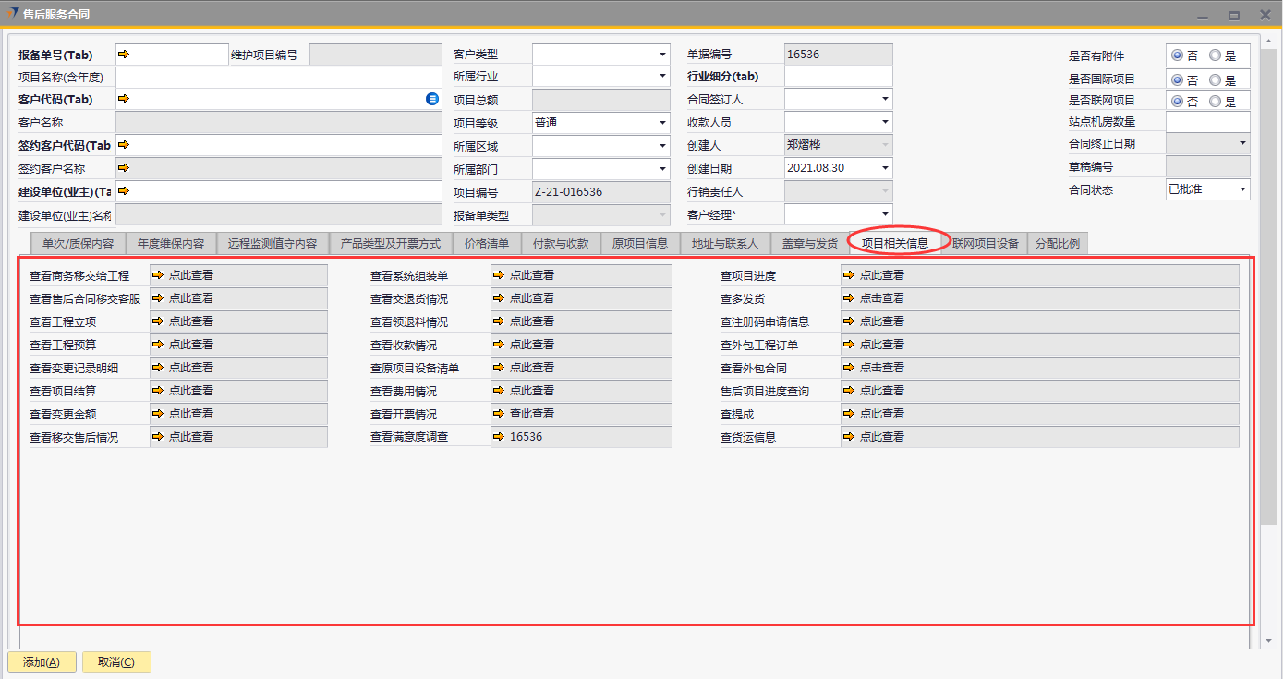Image resolution: width=1284 pixels, height=679 pixels.
Task: Open the 联网项目设备 tab
Action: pos(986,244)
